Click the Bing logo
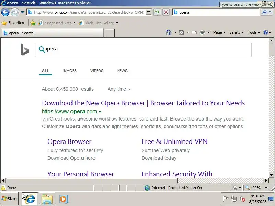This screenshot has width=275, height=206. pos(25,49)
